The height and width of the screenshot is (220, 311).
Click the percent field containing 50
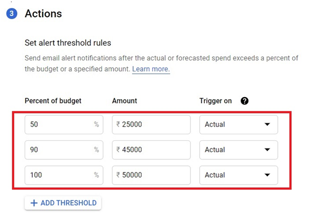tap(64, 124)
